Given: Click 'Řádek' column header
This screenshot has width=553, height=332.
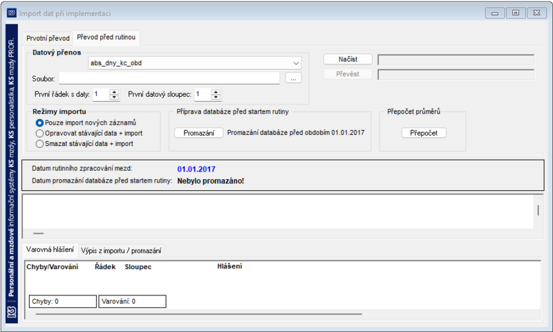Looking at the screenshot, I should 105,267.
